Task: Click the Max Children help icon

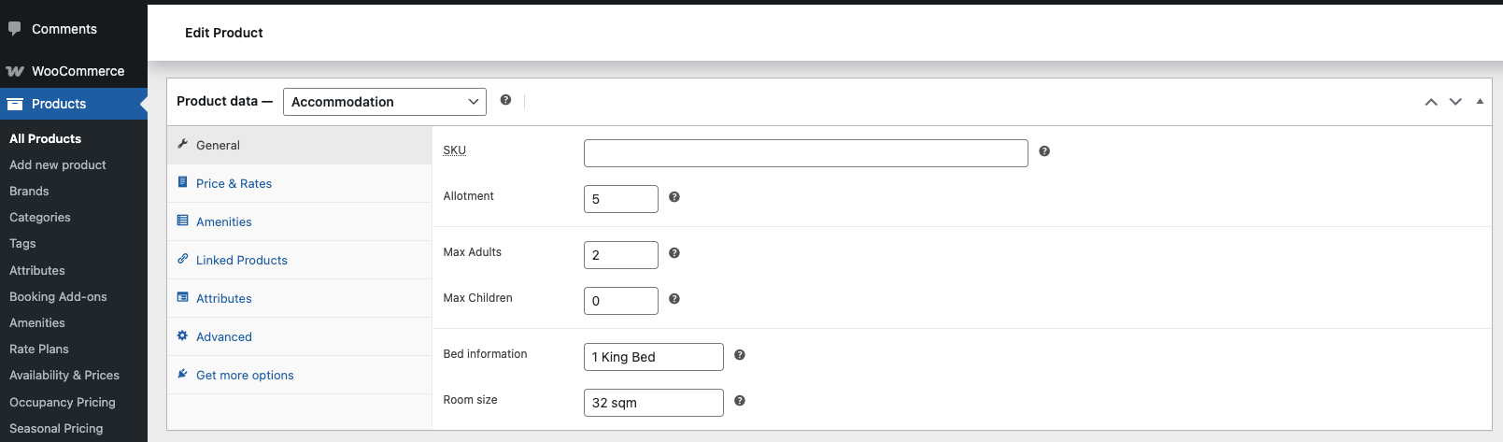Action: click(x=674, y=299)
